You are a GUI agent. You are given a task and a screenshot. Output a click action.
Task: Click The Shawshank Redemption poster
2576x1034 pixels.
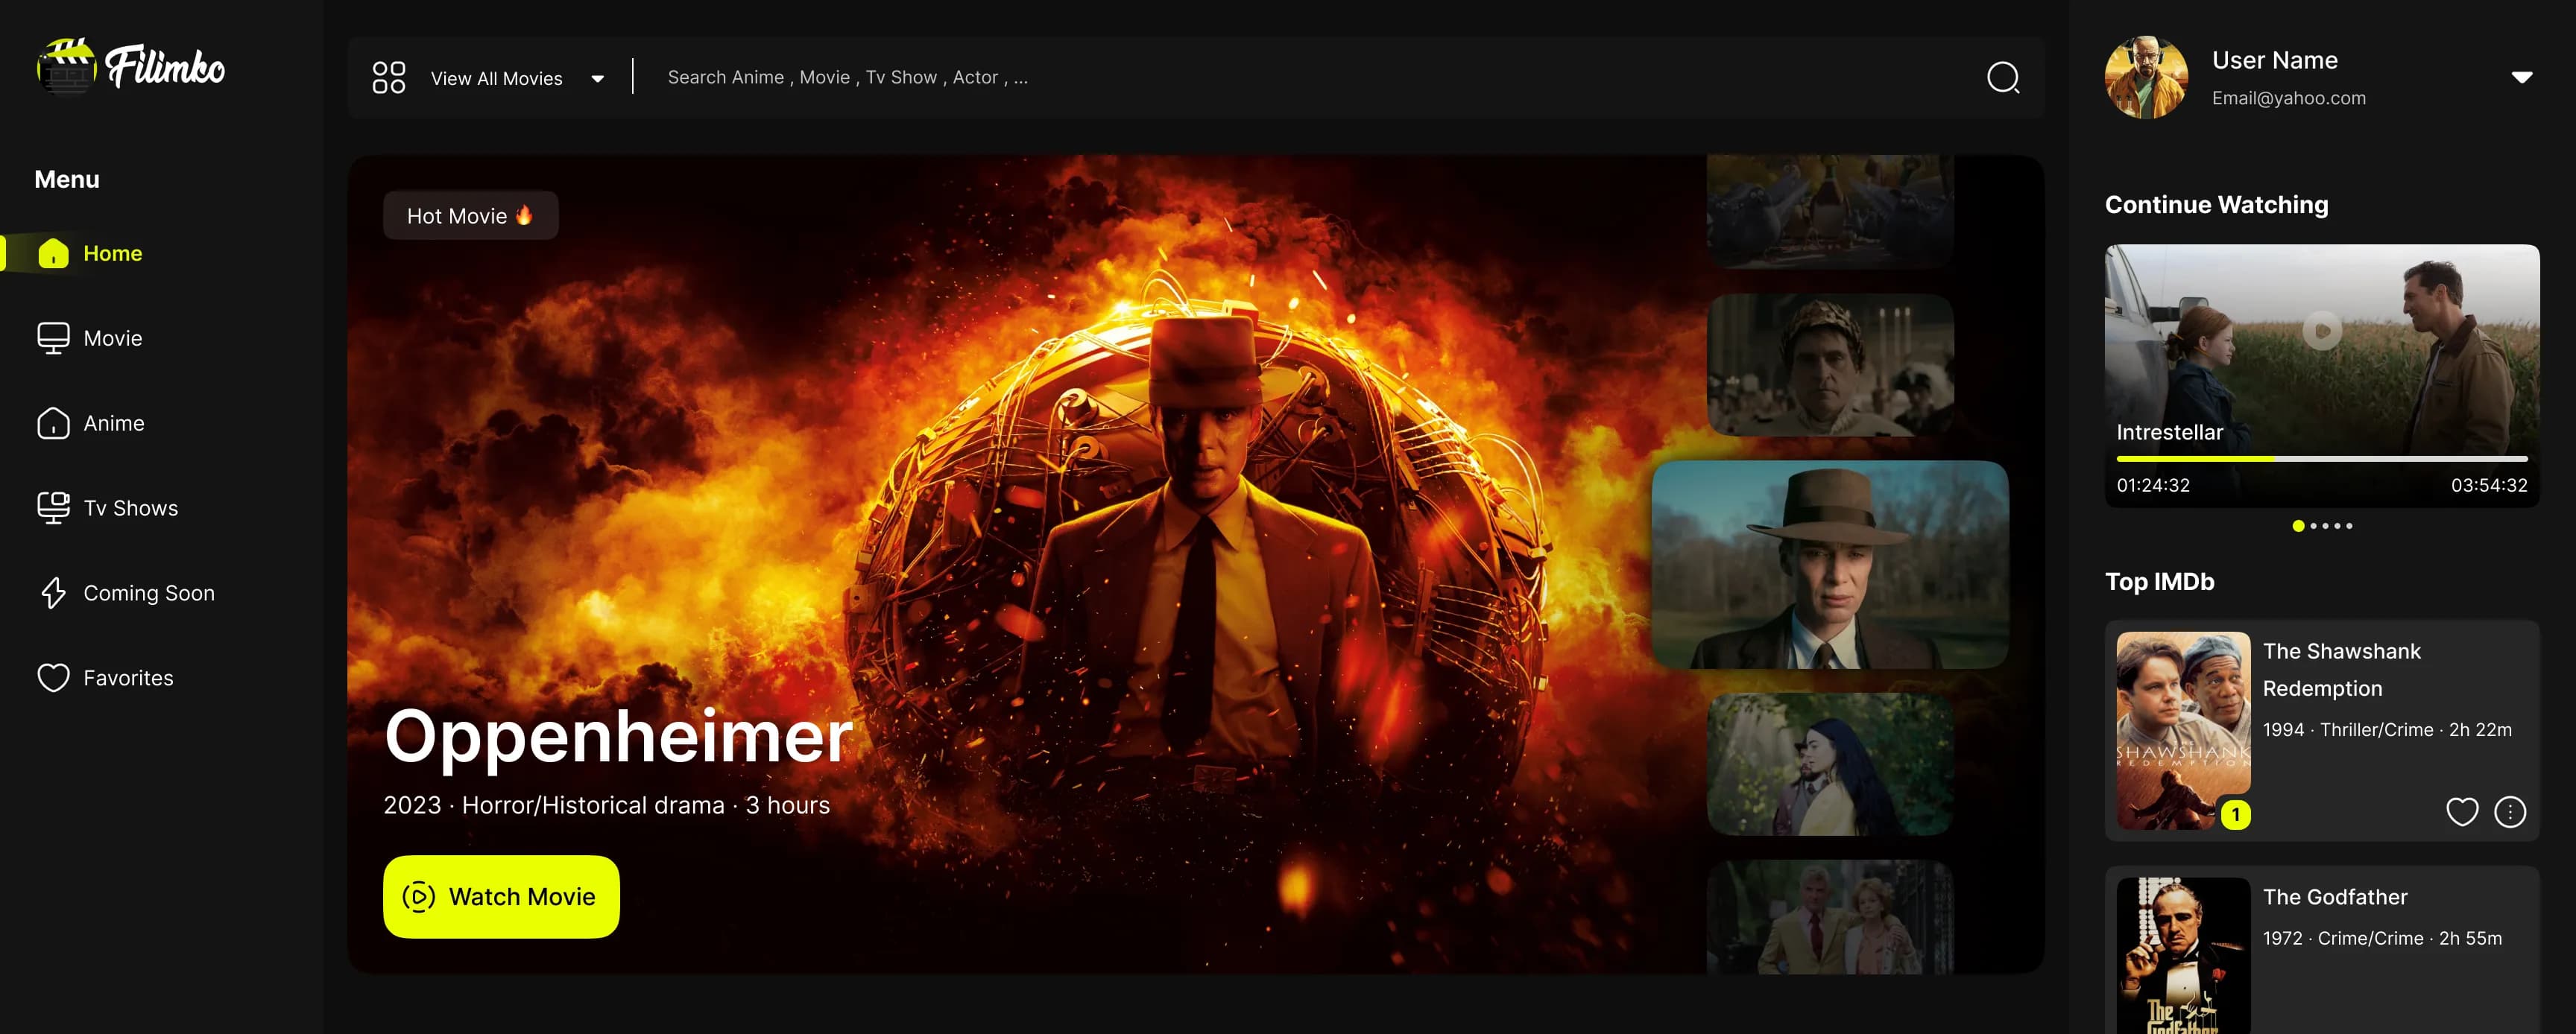pos(2183,732)
